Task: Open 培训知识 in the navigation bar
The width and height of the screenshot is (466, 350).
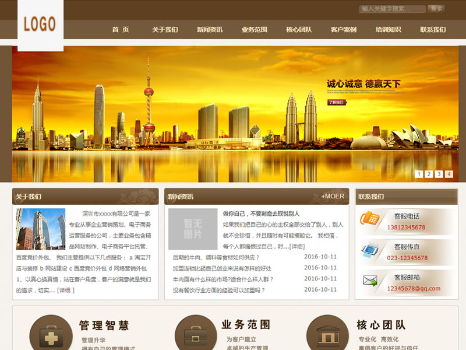Action: 388,30
